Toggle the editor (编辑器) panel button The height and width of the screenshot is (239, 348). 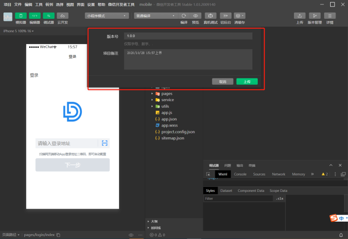[x=35, y=16]
